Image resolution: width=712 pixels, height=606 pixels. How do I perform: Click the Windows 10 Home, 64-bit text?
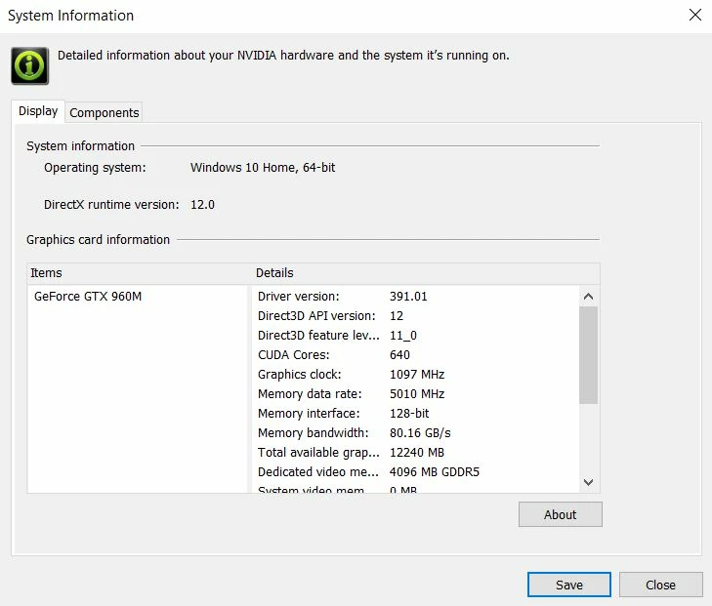tap(263, 168)
